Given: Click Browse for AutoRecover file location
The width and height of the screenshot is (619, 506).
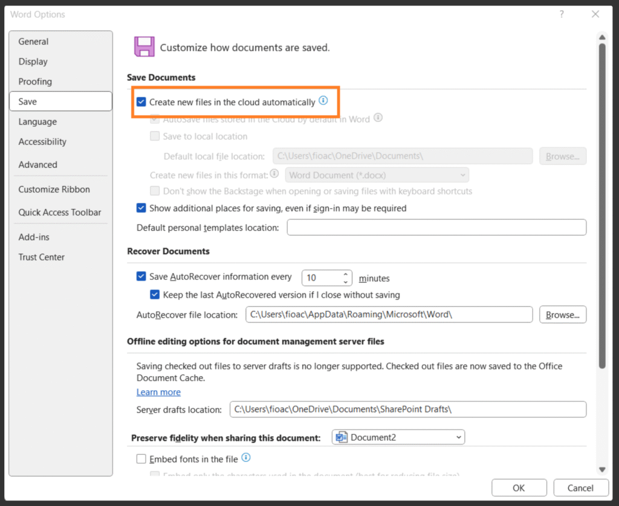Looking at the screenshot, I should tap(562, 315).
